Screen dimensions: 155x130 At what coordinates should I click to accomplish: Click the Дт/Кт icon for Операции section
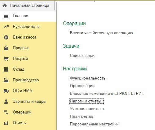pyautogui.click(x=6, y=112)
